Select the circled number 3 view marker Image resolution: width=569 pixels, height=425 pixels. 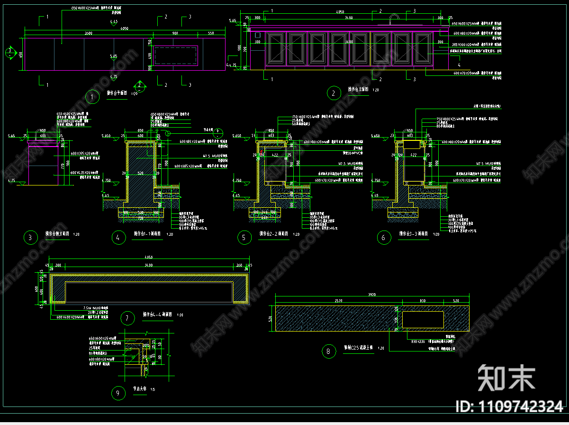tap(30, 238)
